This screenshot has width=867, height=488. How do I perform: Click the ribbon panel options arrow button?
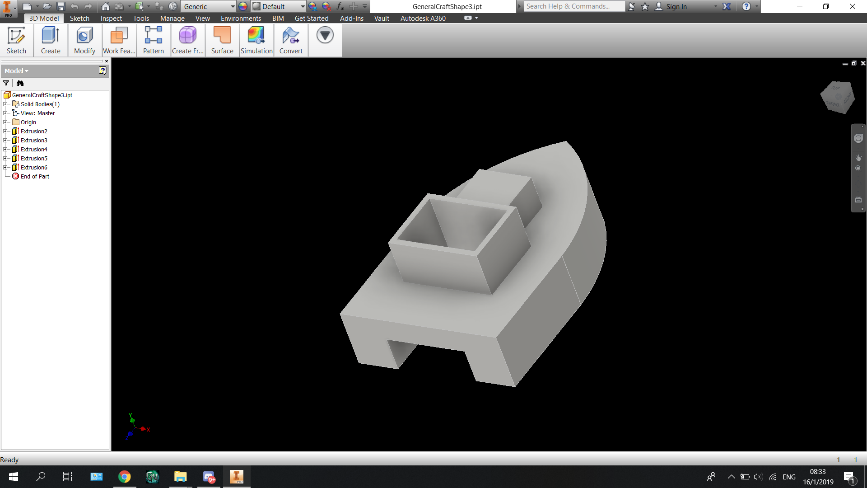point(325,35)
